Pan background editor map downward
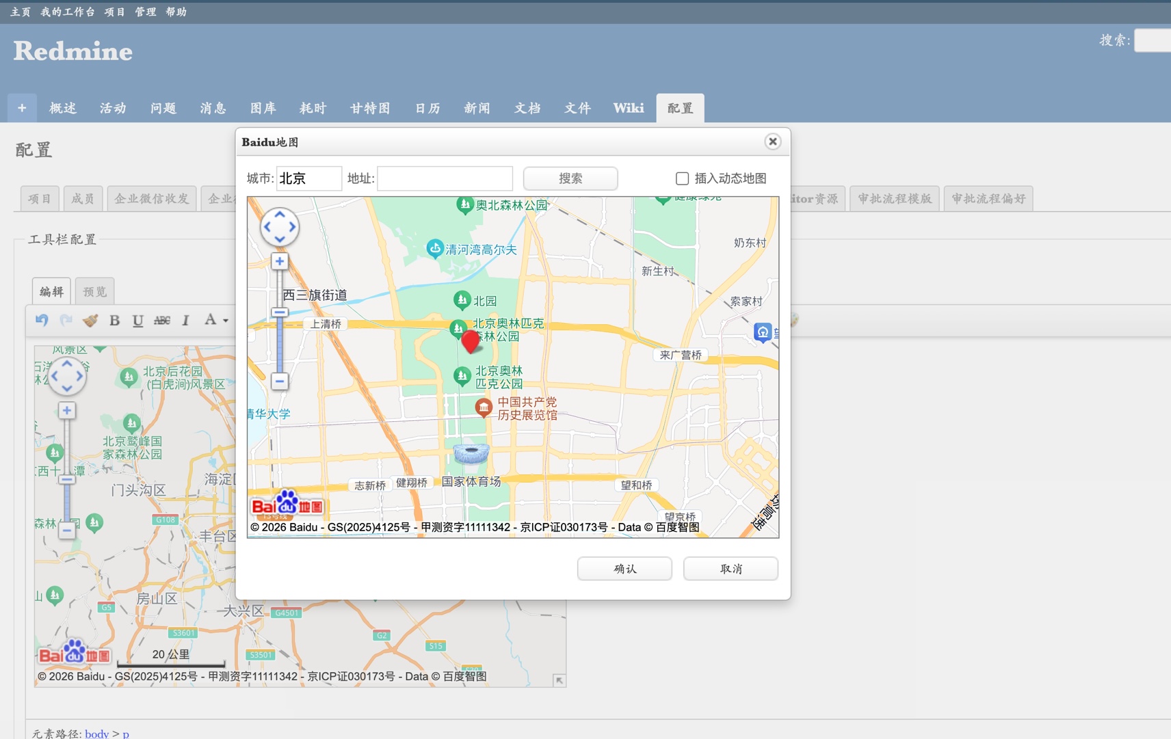Image resolution: width=1171 pixels, height=739 pixels. pyautogui.click(x=67, y=388)
